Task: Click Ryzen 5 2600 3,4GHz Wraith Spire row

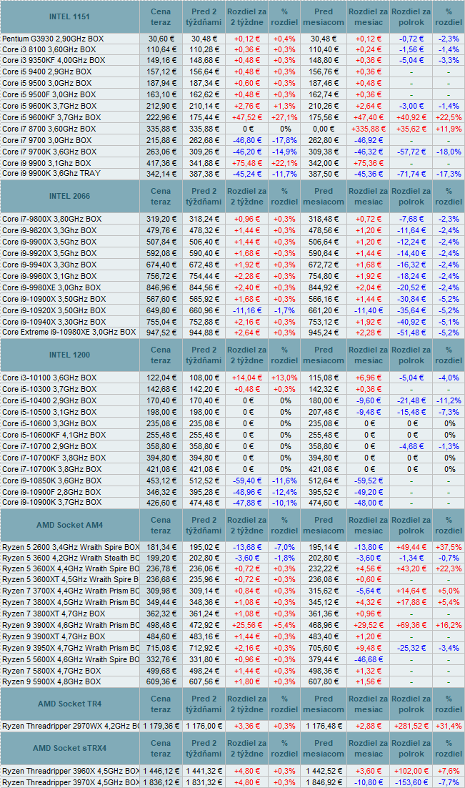Action: pyautogui.click(x=70, y=547)
